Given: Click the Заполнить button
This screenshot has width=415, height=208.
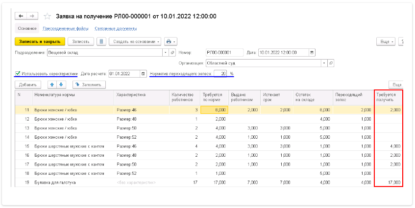Looking at the screenshot, I should pyautogui.click(x=90, y=84).
